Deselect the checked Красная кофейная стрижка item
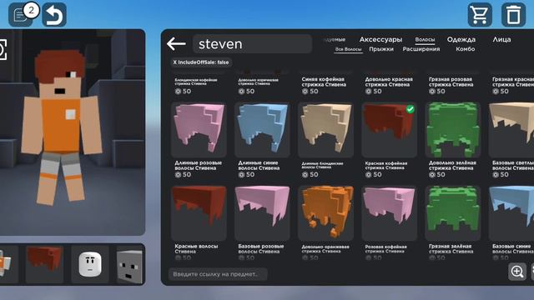534x300 pixels. [390, 130]
